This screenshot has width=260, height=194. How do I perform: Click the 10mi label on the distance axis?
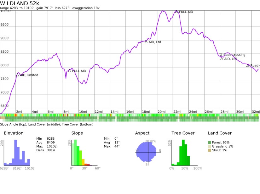(83, 111)
